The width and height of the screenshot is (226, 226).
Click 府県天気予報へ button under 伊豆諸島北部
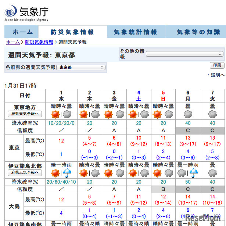tap(25, 172)
